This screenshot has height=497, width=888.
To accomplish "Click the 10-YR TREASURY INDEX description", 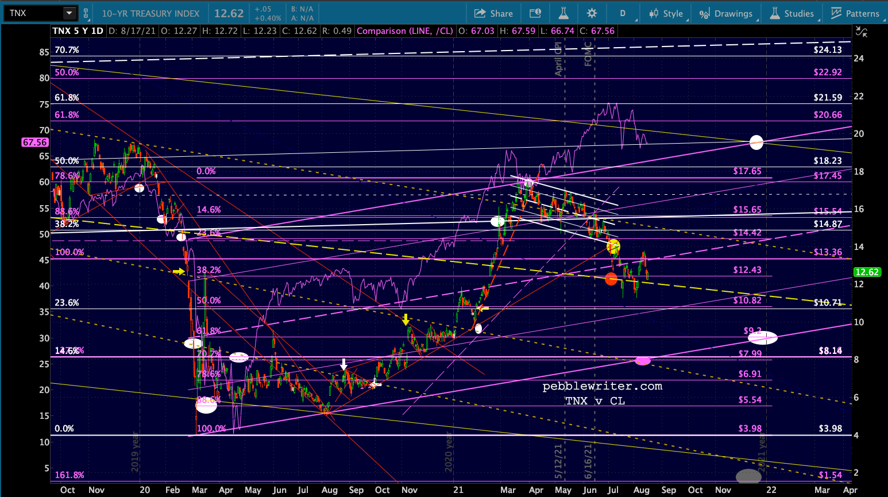I will point(151,13).
